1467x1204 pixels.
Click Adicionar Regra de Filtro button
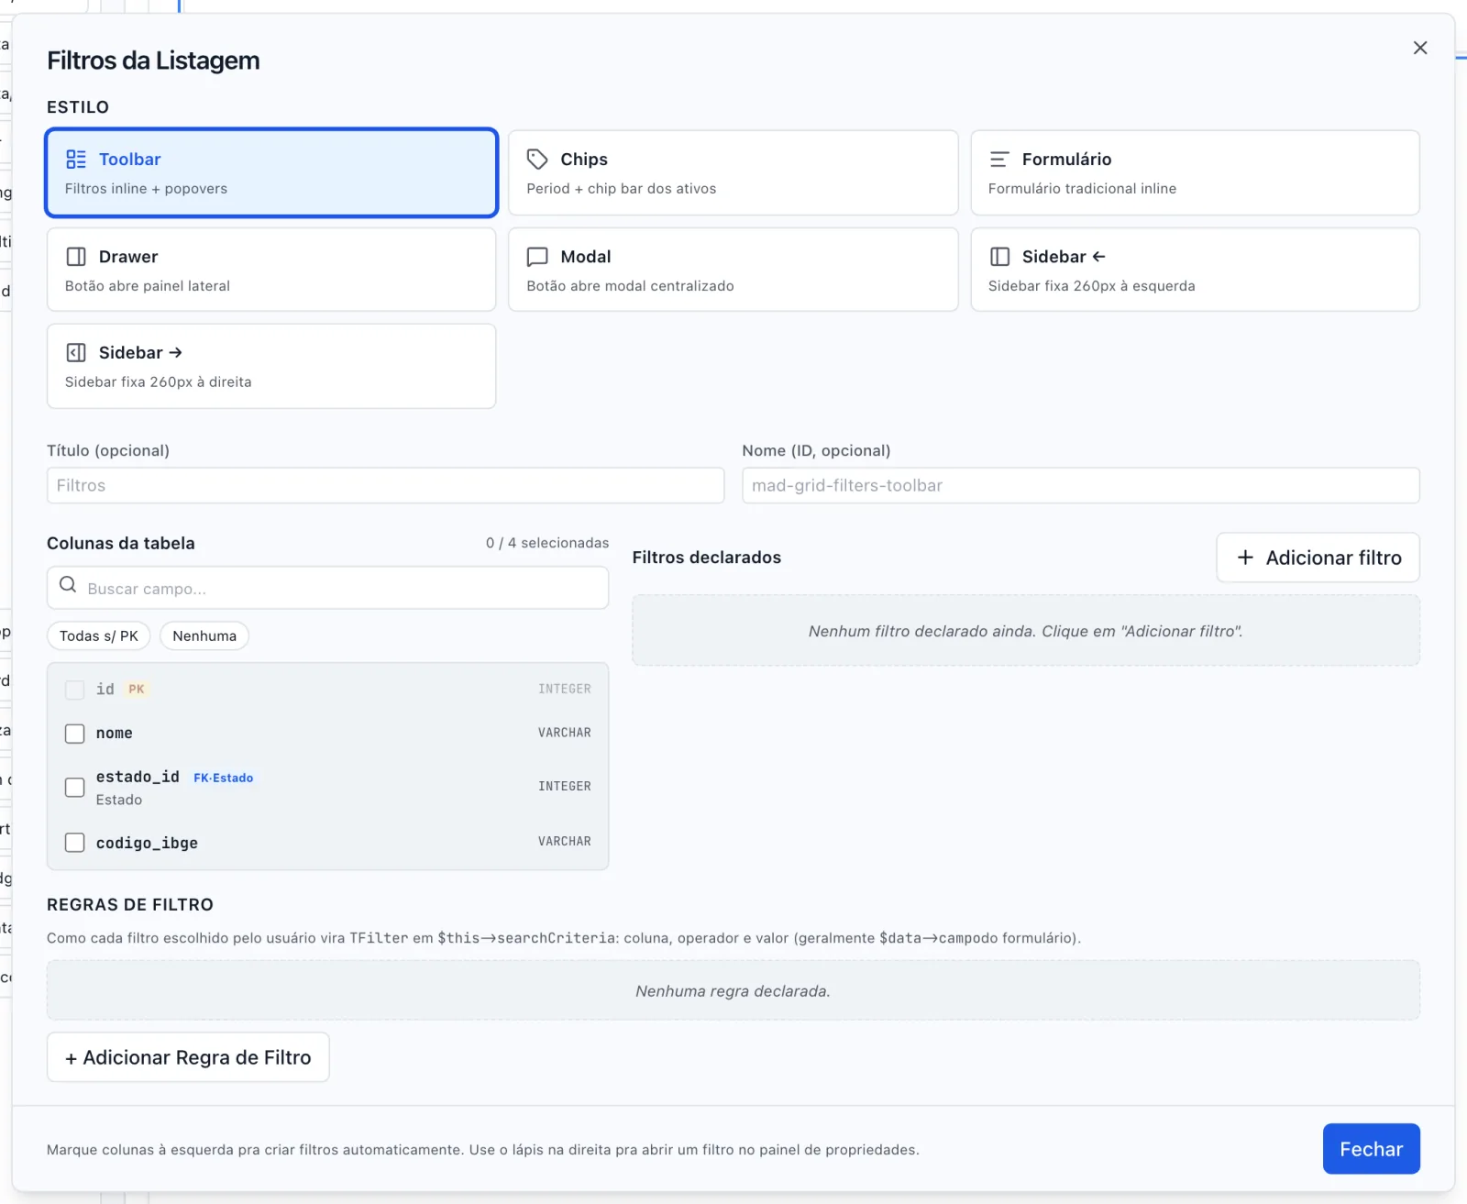[x=188, y=1057]
